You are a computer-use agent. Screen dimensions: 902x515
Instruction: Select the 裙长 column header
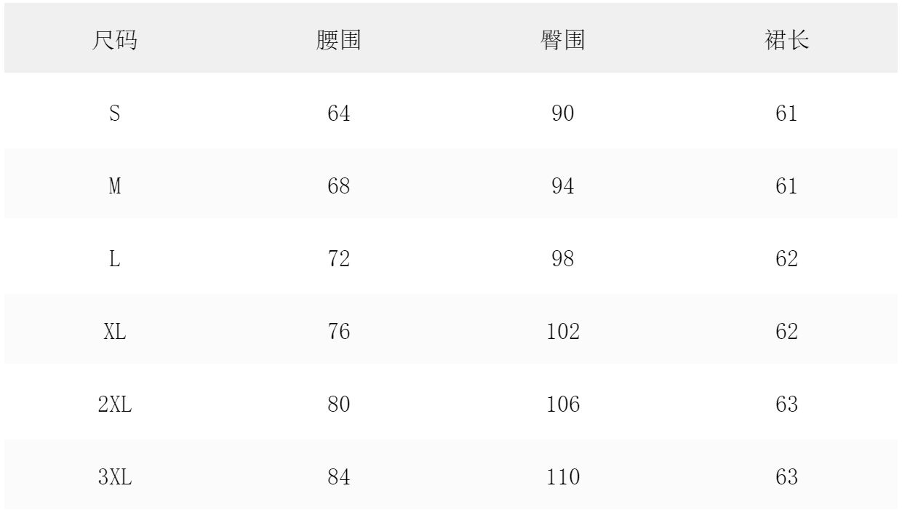tap(787, 41)
